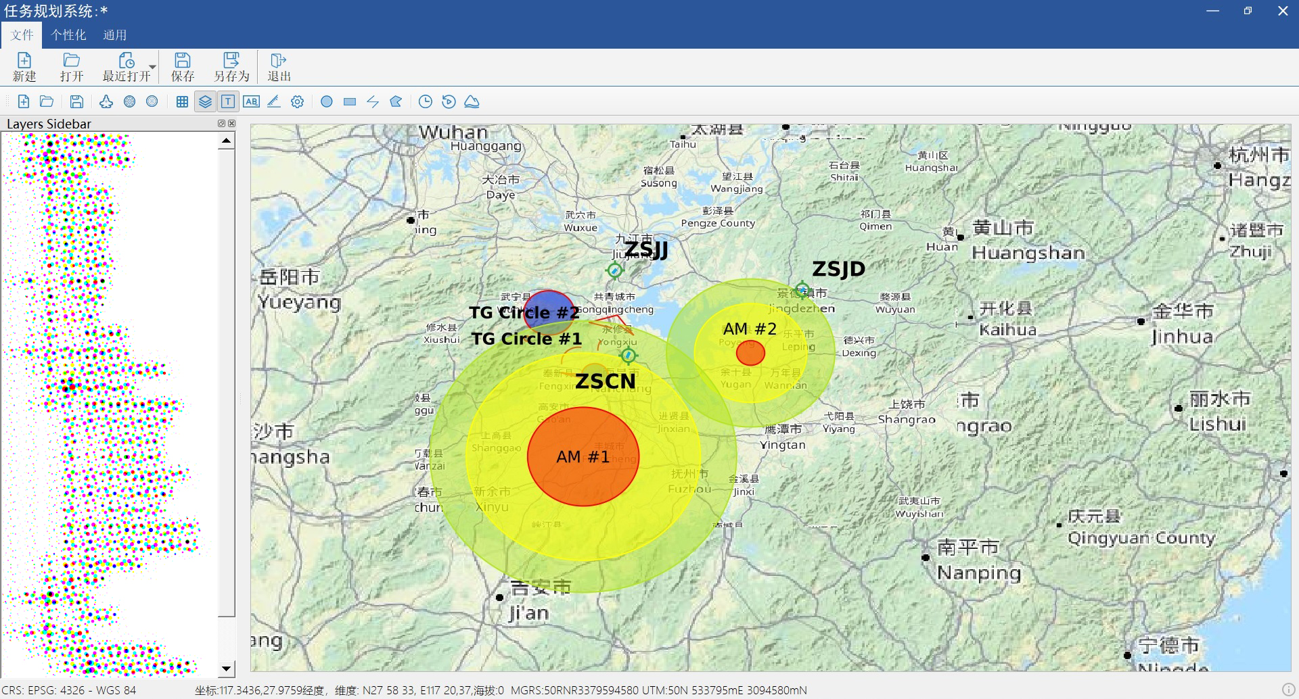Open the 个性化 menu tab
Viewport: 1299px width, 699px height.
[x=68, y=35]
